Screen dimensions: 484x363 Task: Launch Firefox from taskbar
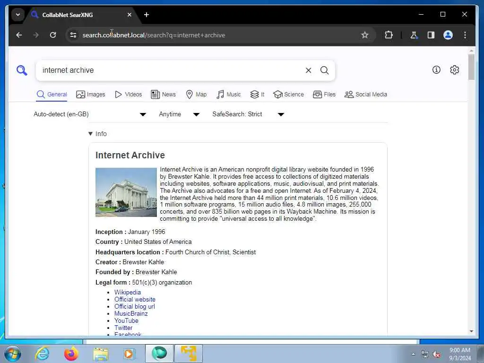(71, 354)
